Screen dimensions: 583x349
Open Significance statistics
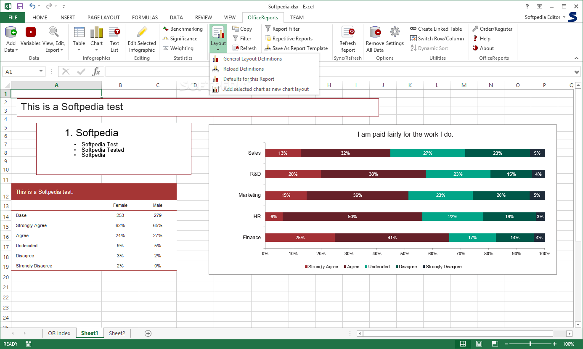click(x=180, y=39)
